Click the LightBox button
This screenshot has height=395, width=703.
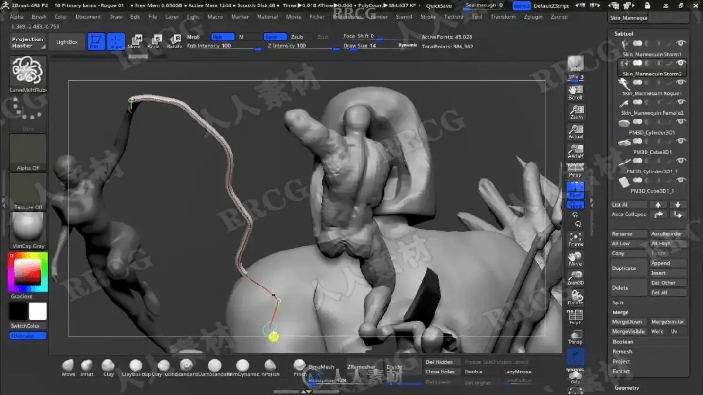(67, 42)
